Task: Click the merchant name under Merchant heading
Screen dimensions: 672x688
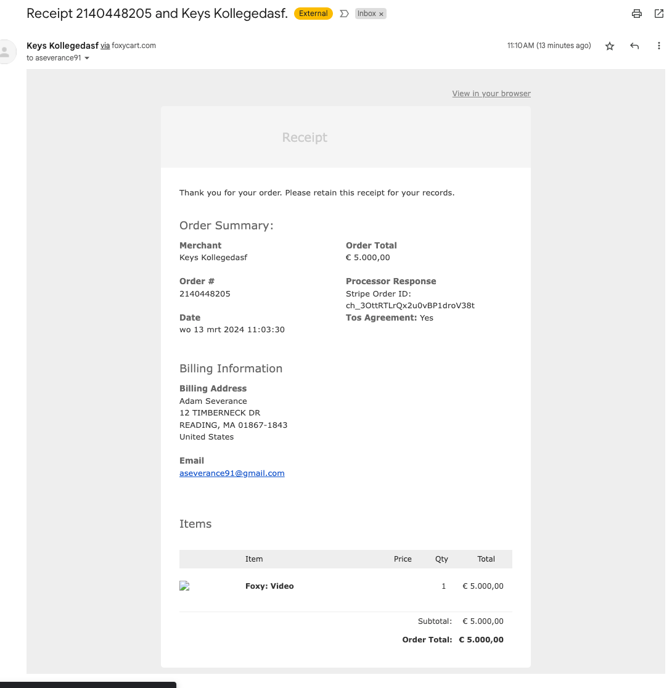Action: 213,258
